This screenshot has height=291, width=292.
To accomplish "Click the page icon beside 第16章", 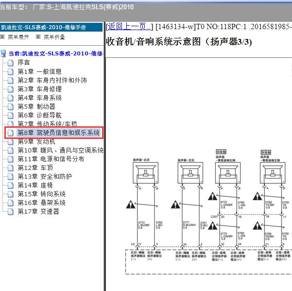I will 11,203.
